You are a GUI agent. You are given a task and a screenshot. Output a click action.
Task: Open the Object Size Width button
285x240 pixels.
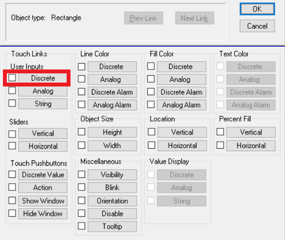pos(112,146)
